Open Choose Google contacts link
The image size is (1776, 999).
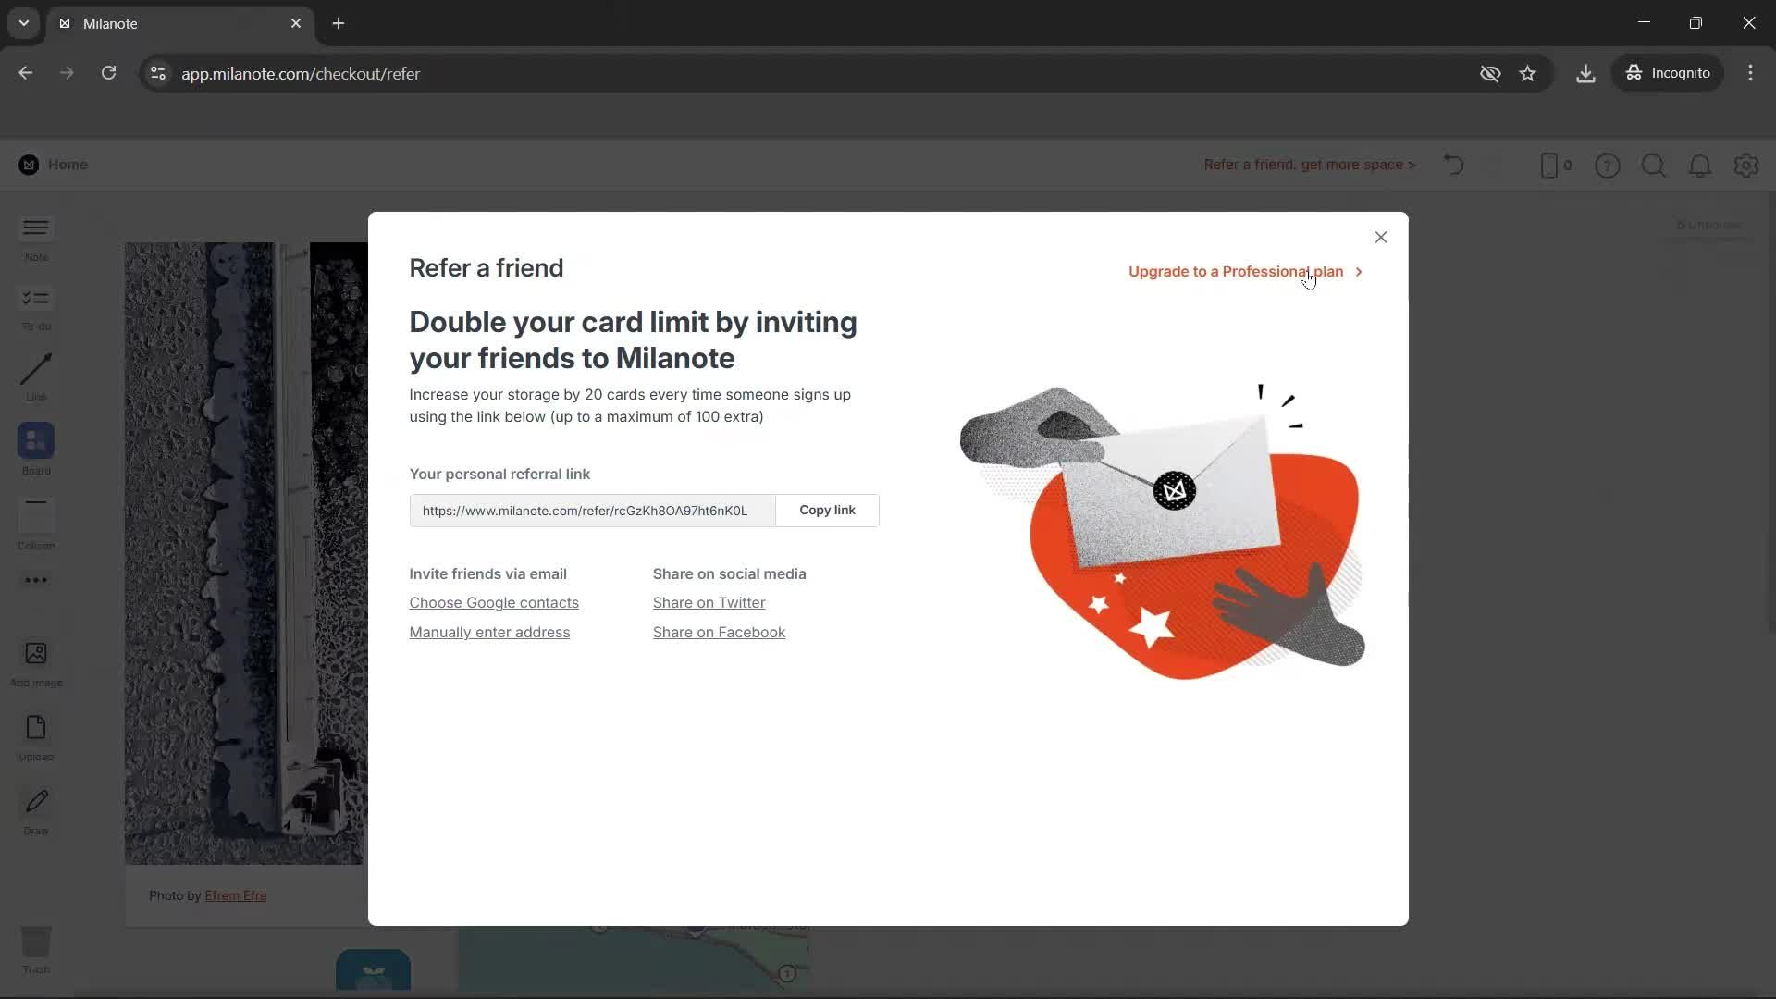[494, 603]
